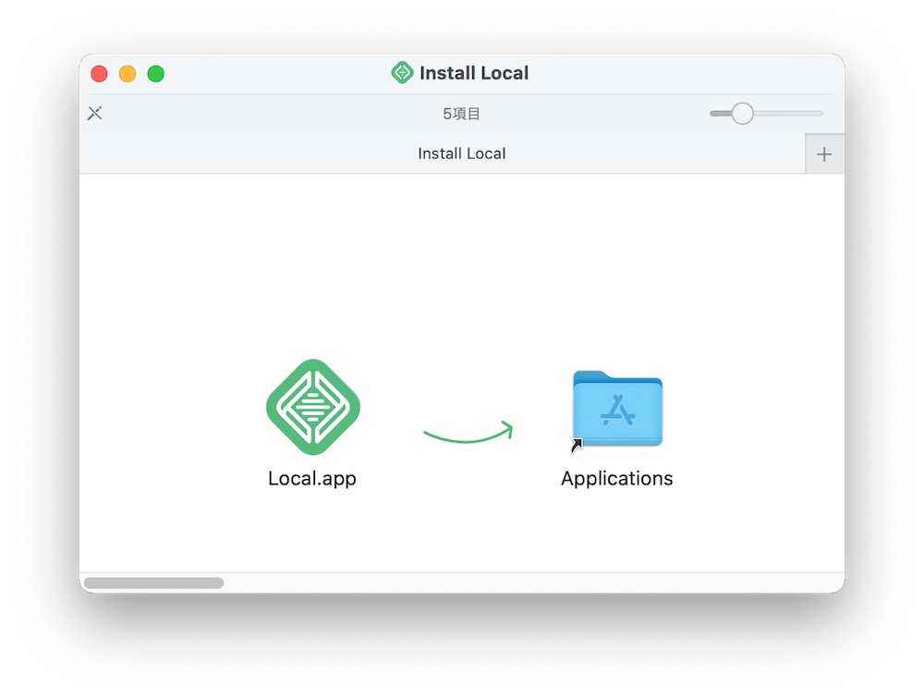Click the Applications folder name label

pyautogui.click(x=617, y=478)
